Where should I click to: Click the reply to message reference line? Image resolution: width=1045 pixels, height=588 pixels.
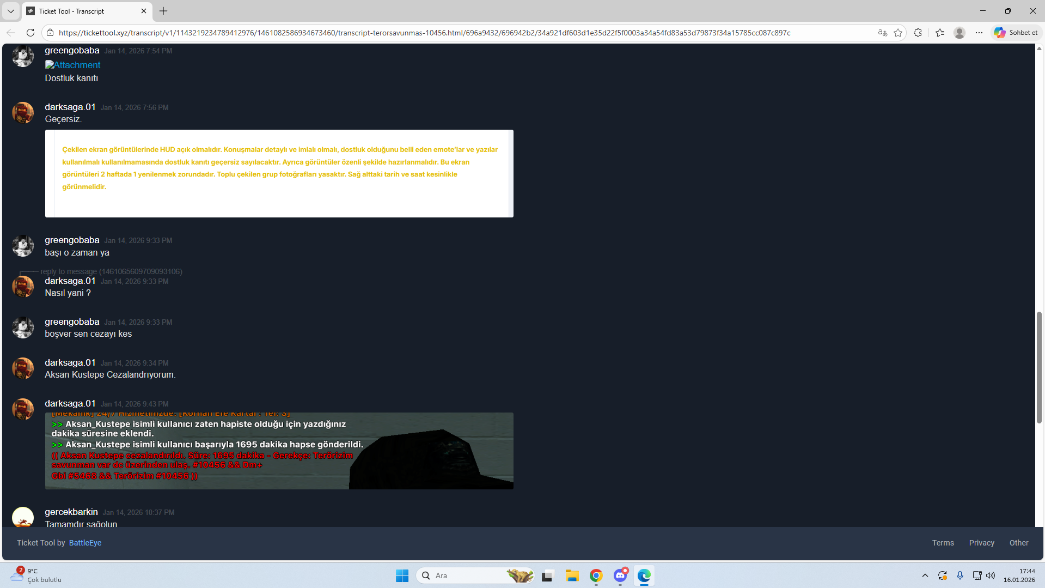pos(111,271)
